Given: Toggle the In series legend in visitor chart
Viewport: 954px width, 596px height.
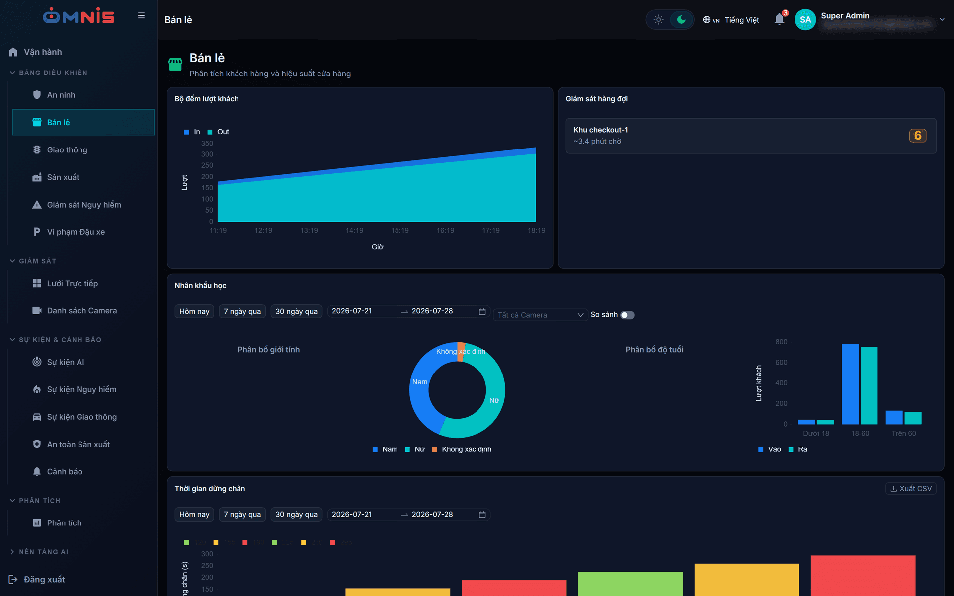Looking at the screenshot, I should point(192,132).
